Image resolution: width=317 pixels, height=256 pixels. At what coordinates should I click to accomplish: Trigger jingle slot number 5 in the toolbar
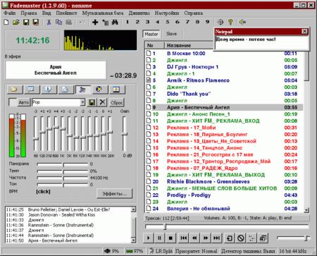click(x=168, y=22)
